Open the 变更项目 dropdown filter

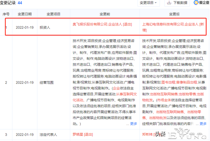(148, 3)
